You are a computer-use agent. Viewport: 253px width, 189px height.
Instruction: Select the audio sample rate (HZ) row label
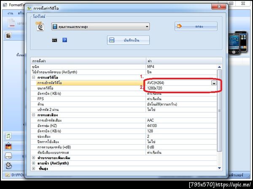point(47,125)
